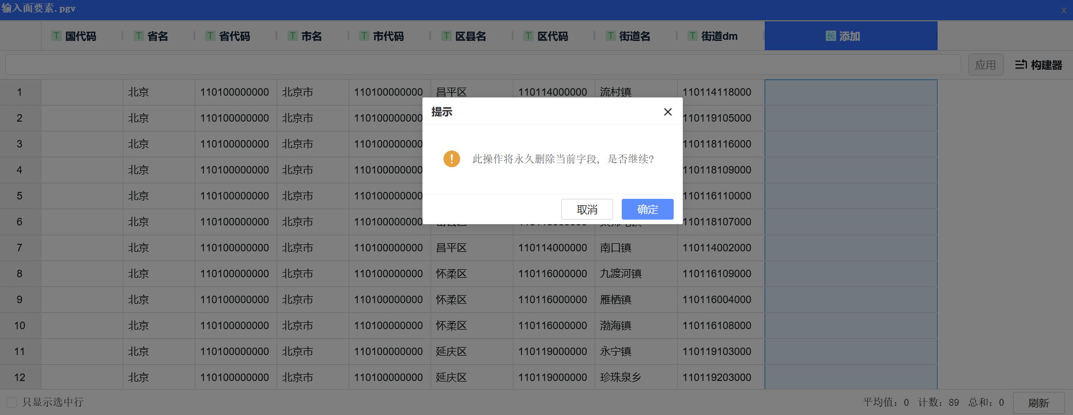The image size is (1073, 415).
Task: Click the text type icon beside 省代码
Action: click(210, 36)
